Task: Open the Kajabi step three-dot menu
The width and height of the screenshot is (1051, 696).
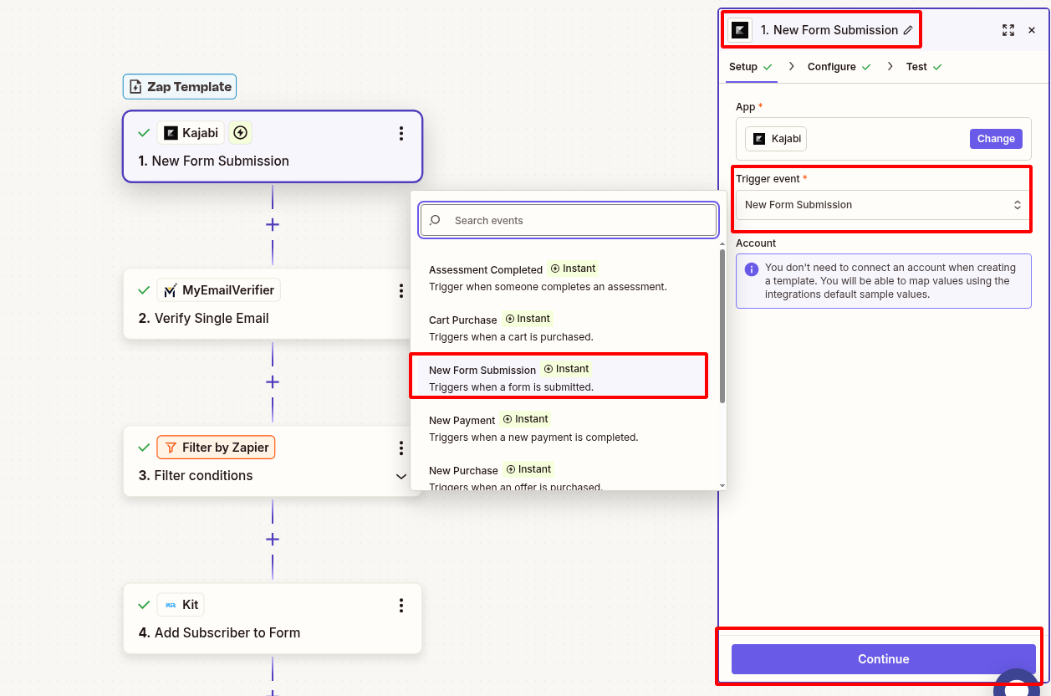Action: (x=401, y=133)
